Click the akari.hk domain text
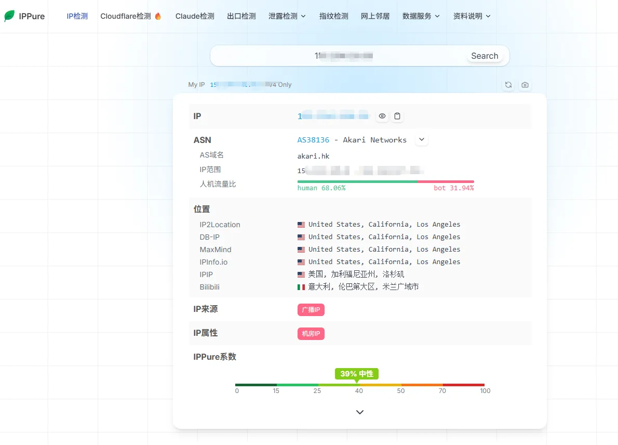This screenshot has width=618, height=445. pos(313,156)
